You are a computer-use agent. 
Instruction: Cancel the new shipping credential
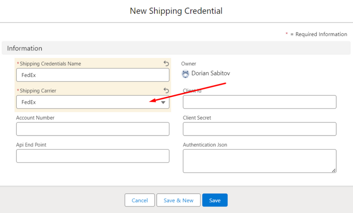pyautogui.click(x=139, y=200)
